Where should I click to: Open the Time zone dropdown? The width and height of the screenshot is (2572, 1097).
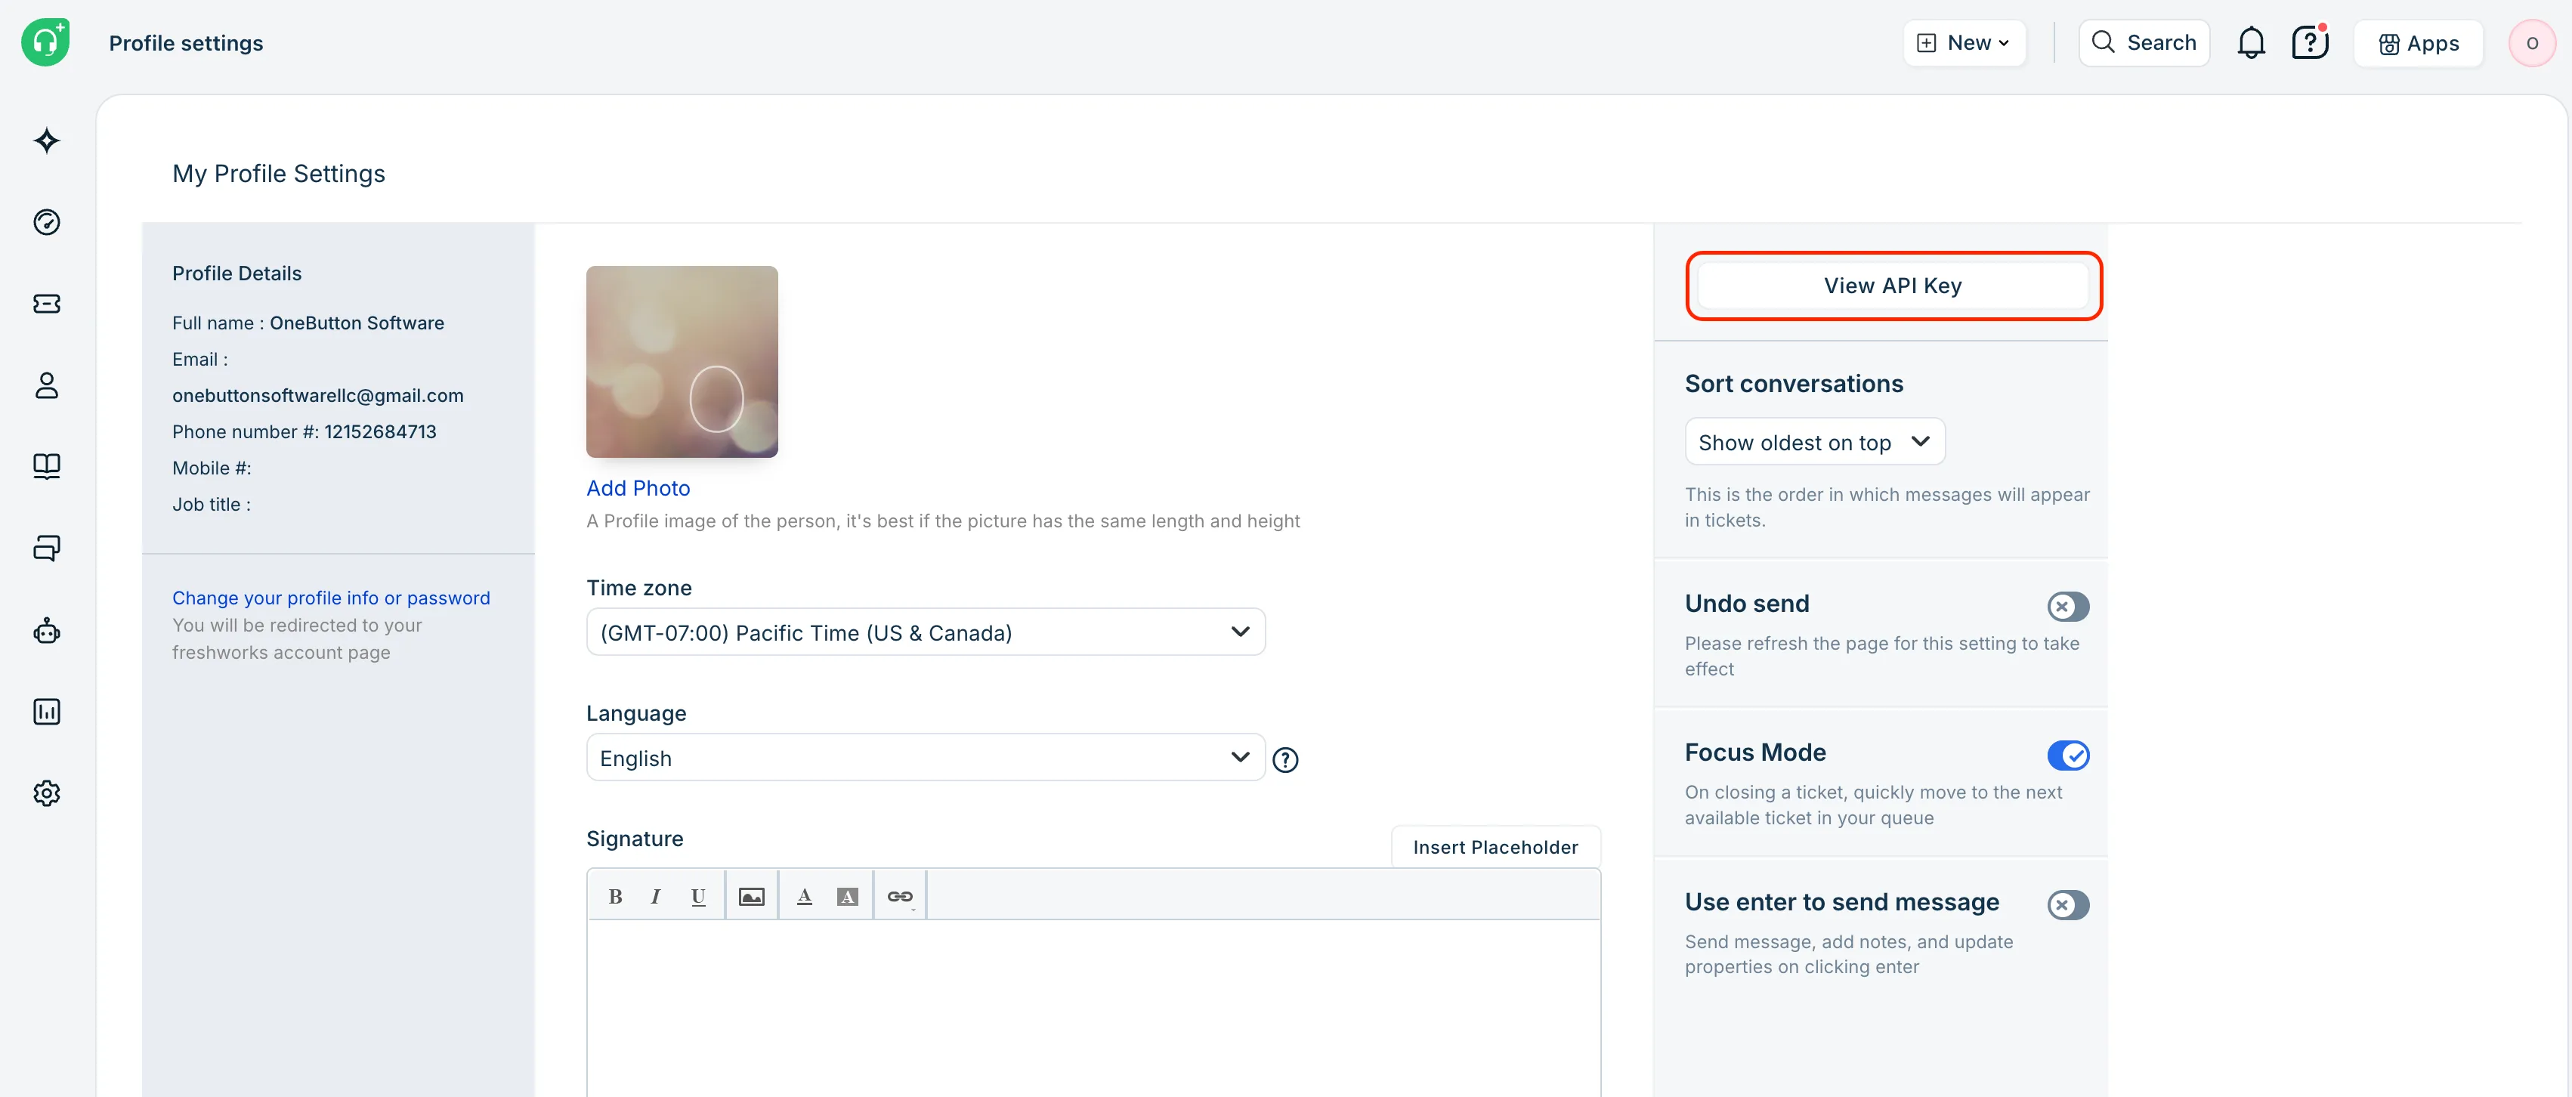pos(926,632)
